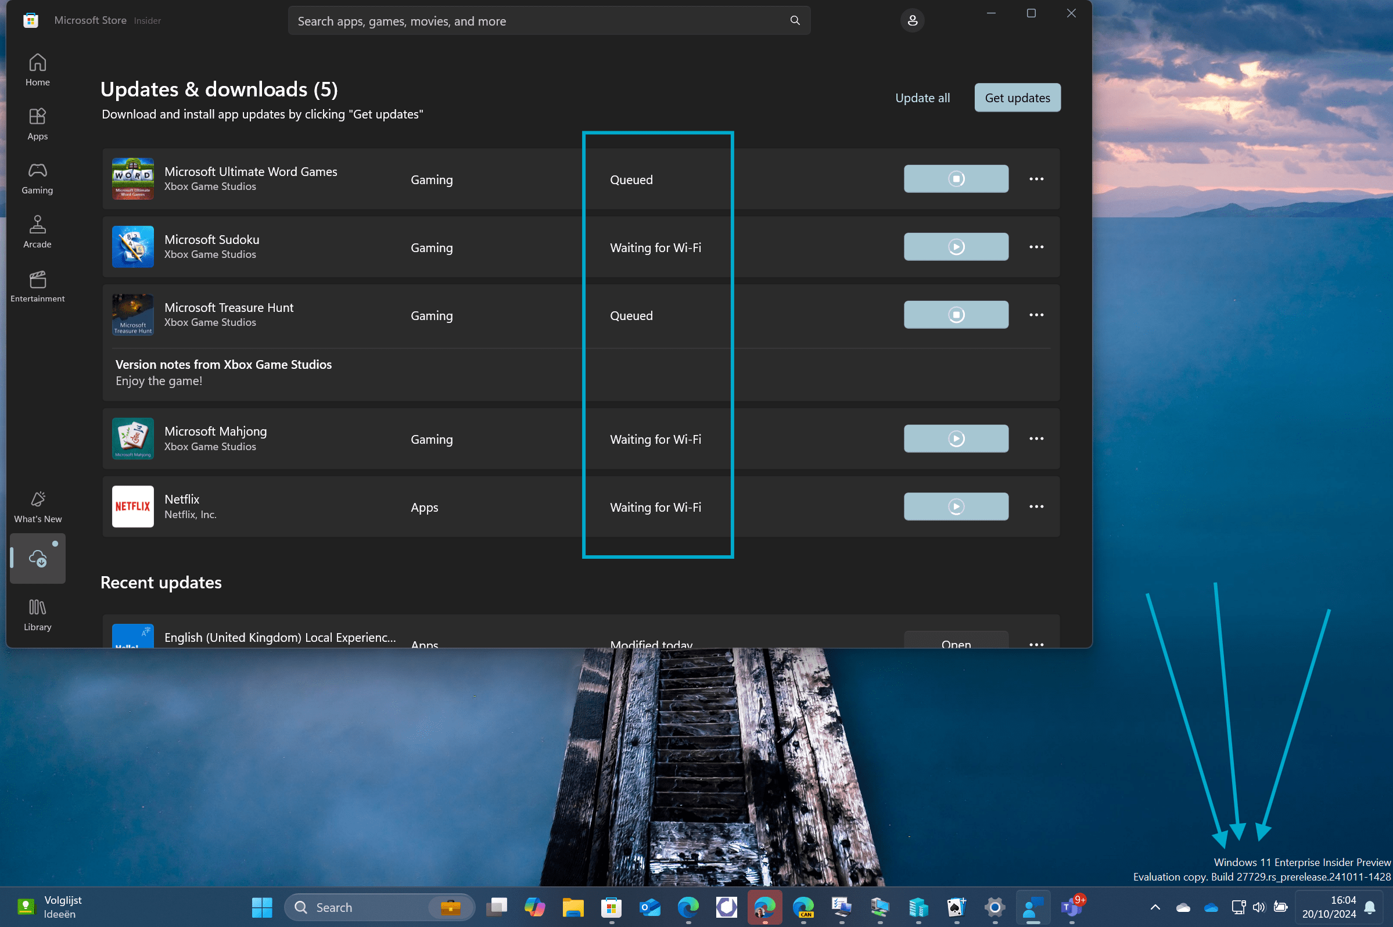Screen dimensions: 1393x927
Task: Click the Get updates button
Action: click(x=1017, y=98)
